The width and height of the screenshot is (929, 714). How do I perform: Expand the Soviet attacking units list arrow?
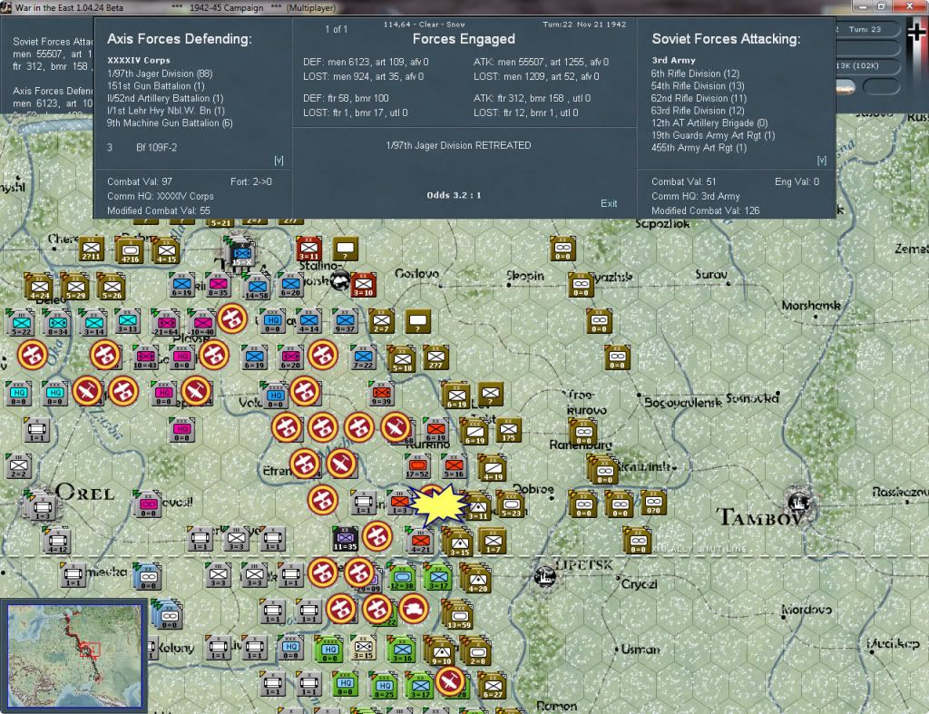click(821, 161)
